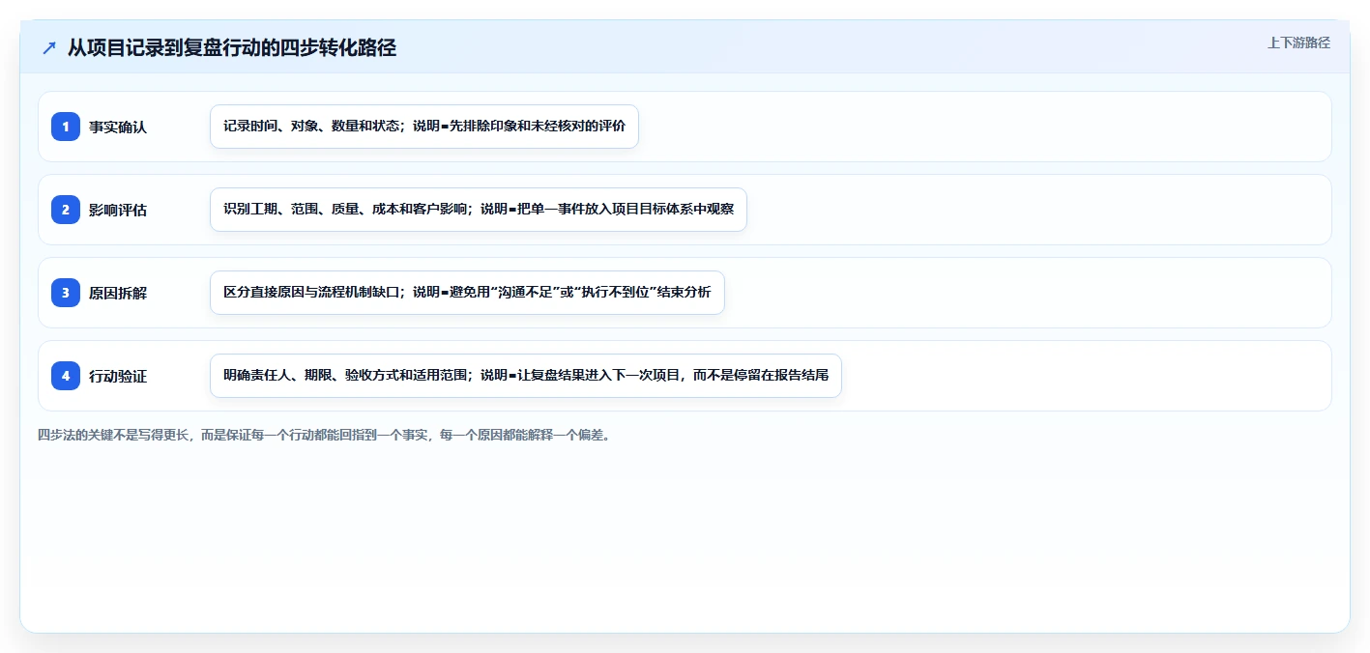Click the number 4 step badge
This screenshot has height=653, width=1370.
click(66, 376)
